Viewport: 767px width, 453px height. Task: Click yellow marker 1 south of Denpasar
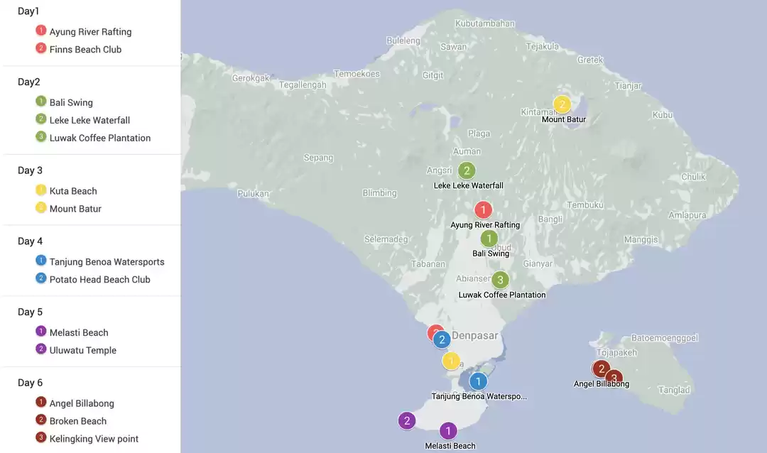tap(451, 361)
